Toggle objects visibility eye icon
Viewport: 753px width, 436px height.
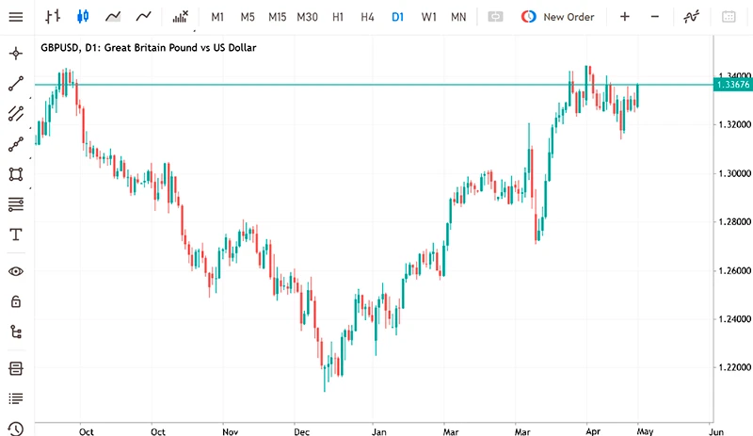click(16, 271)
